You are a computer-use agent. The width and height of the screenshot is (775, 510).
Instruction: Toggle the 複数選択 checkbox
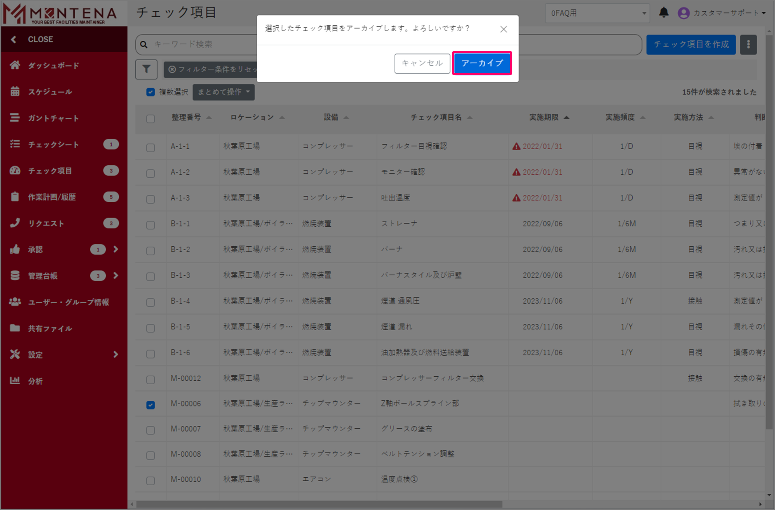click(x=150, y=92)
